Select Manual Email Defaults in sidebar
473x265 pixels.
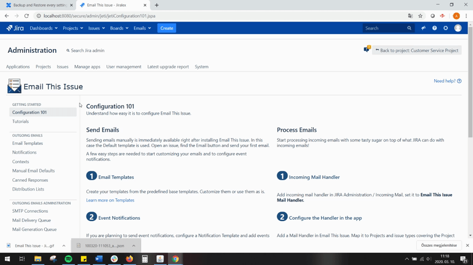pyautogui.click(x=33, y=171)
